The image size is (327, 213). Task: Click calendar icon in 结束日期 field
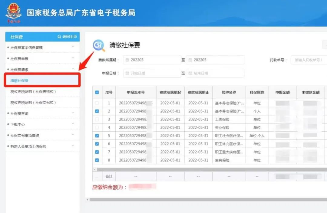tap(190, 73)
